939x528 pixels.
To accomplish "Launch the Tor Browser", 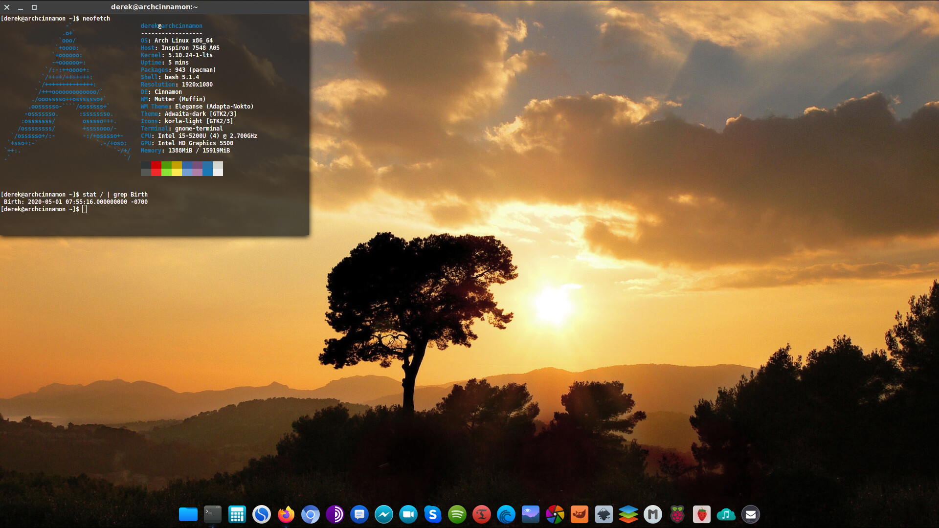I will point(335,514).
